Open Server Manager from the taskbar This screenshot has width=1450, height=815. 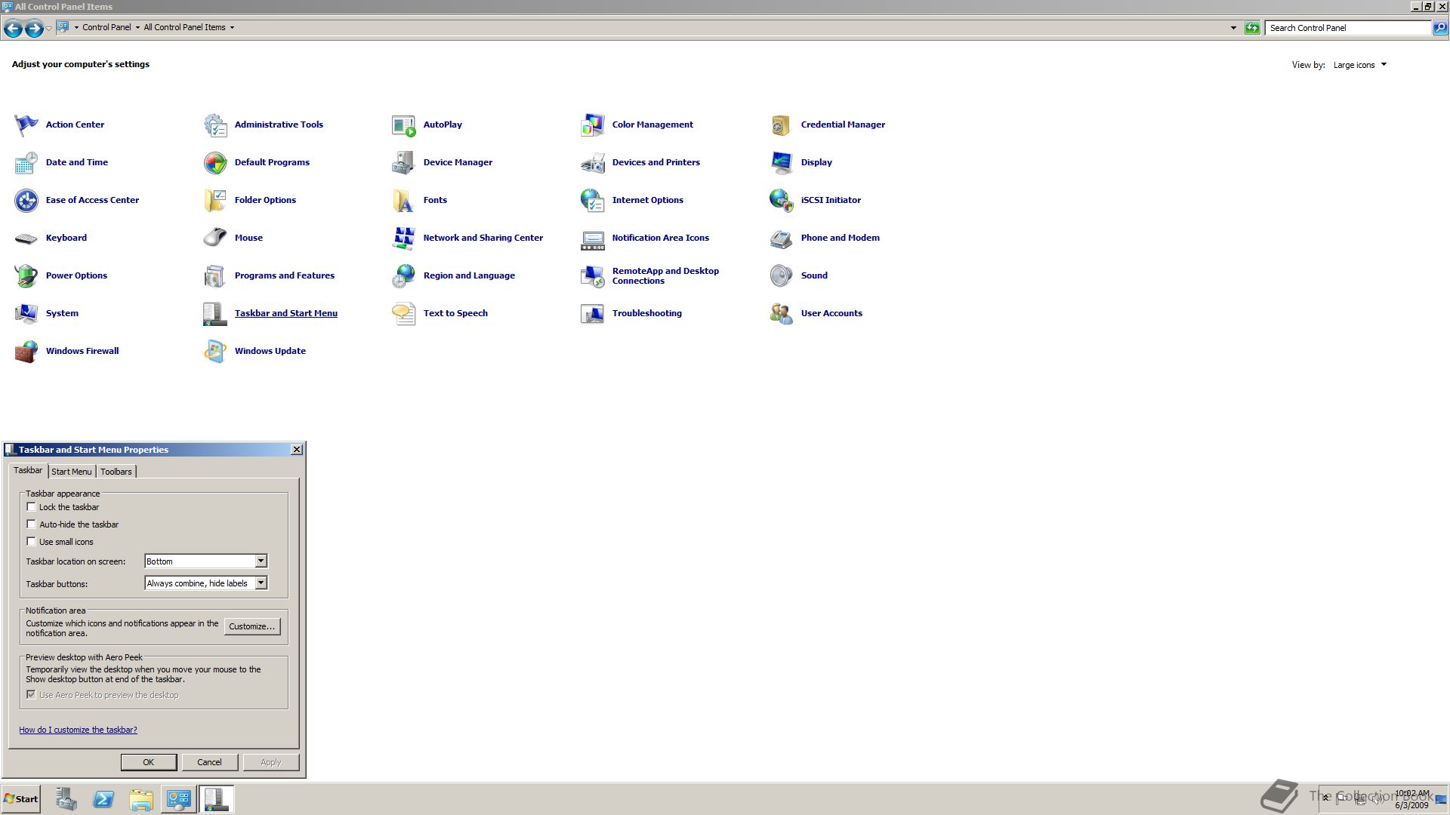pos(66,799)
